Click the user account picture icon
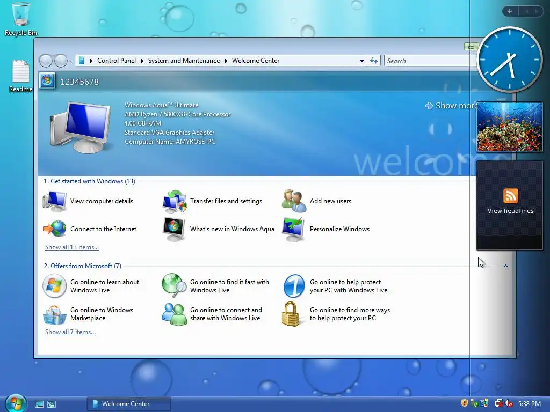This screenshot has width=550, height=412. pos(47,81)
